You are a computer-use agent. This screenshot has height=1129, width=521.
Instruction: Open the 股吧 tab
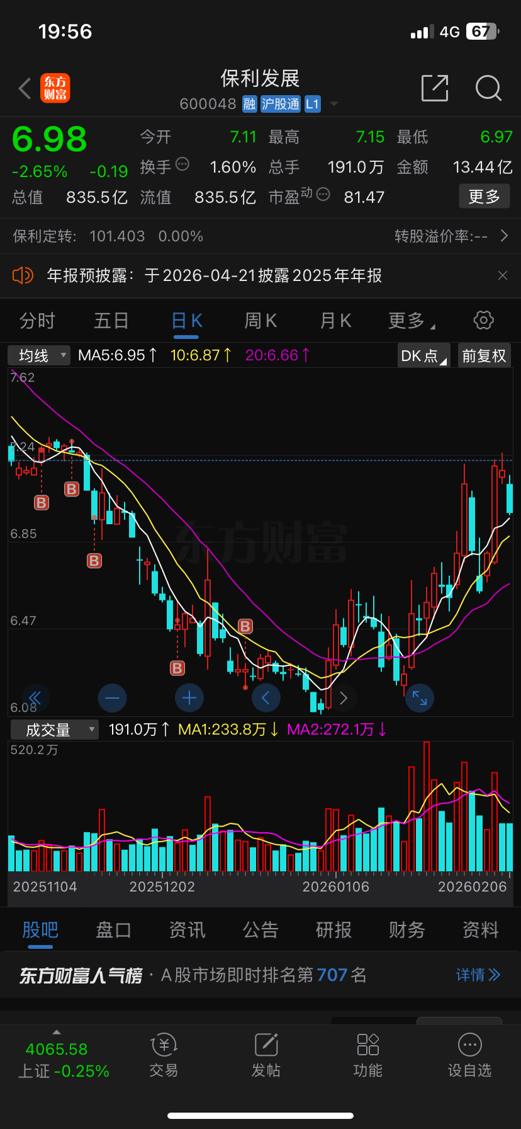coord(40,930)
